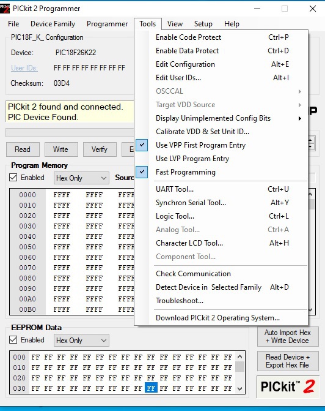Click the PICkit 2 logo image

[x=288, y=386]
